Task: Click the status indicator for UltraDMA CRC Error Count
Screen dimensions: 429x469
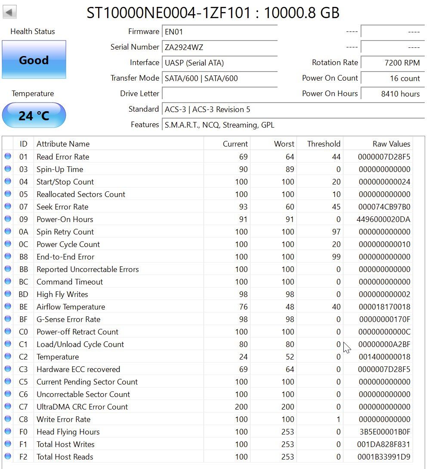Action: pyautogui.click(x=8, y=406)
